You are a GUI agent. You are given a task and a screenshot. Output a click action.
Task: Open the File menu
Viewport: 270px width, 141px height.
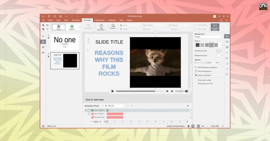tap(43, 20)
